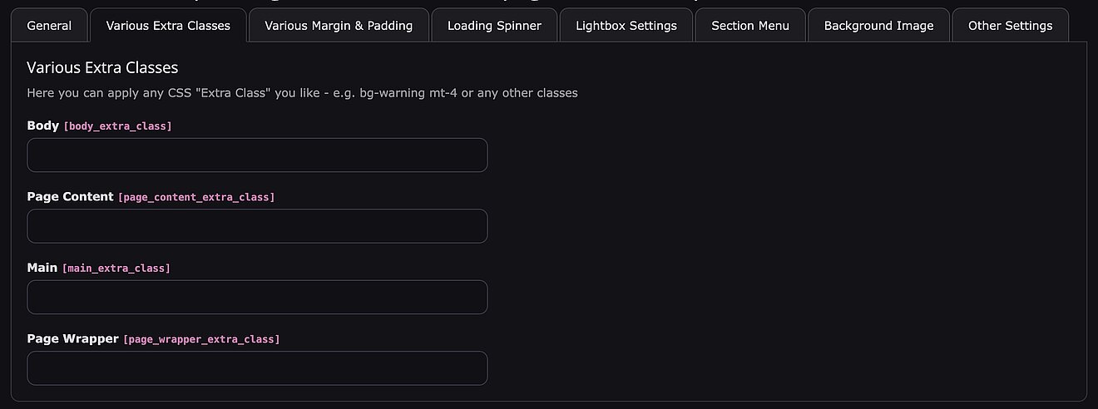The width and height of the screenshot is (1098, 409).
Task: Switch to the General tab
Action: [x=49, y=26]
